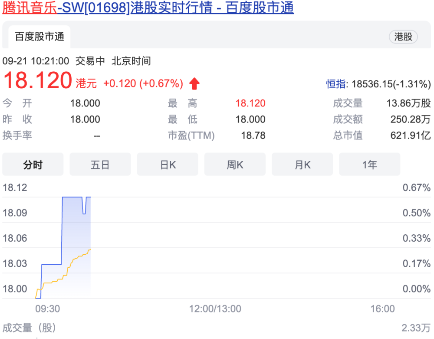The width and height of the screenshot is (434, 339).
Task: Click the timestamp 09-21 10:21:00
Action: (36, 61)
